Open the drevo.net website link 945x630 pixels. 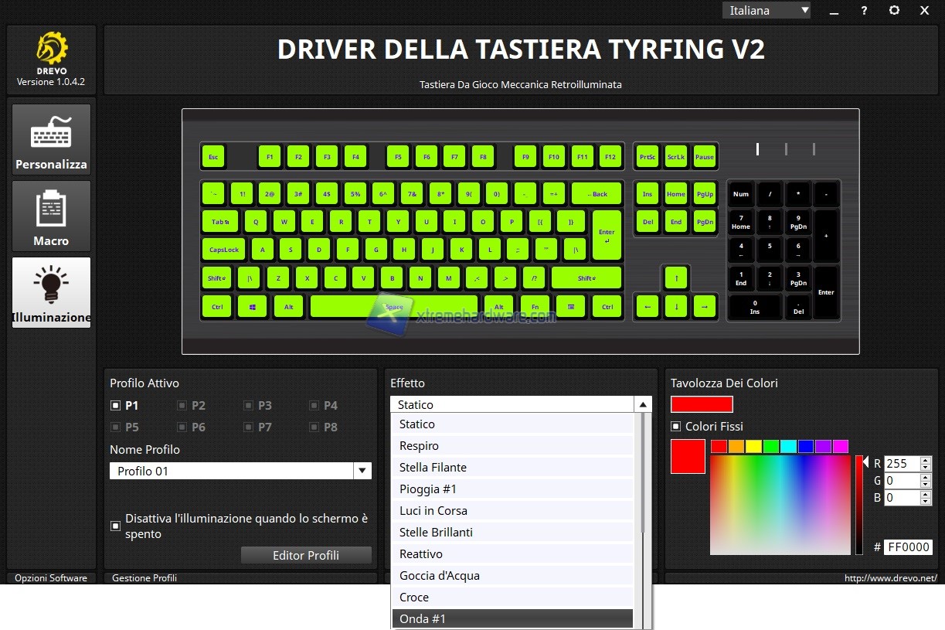click(x=890, y=578)
